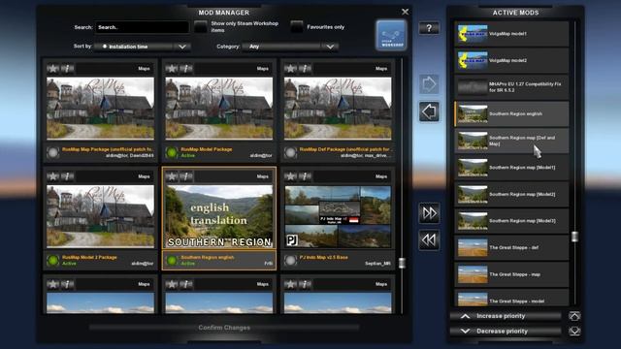This screenshot has height=349, width=621.
Task: Select The Great Steppe - map entry
Action: [511, 273]
